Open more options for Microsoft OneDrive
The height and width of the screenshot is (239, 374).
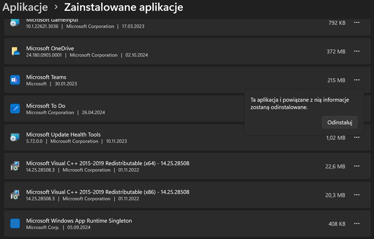[357, 51]
